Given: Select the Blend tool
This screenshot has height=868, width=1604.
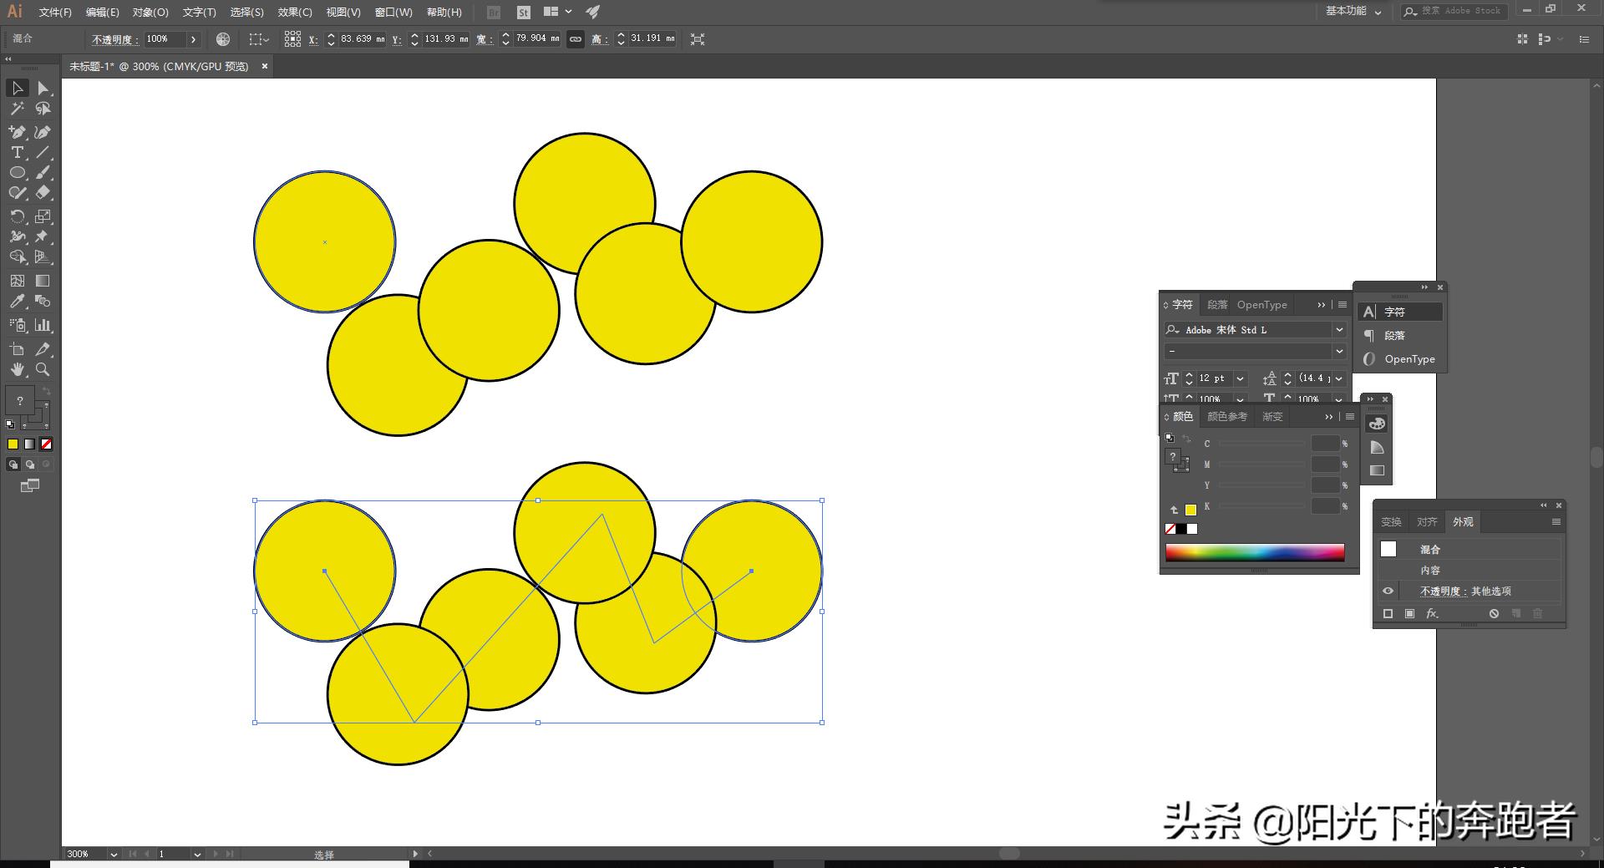Looking at the screenshot, I should click(x=43, y=301).
